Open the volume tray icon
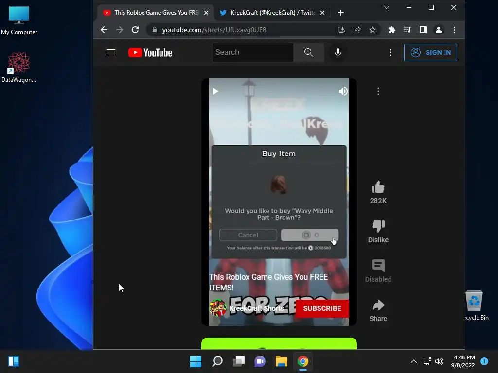This screenshot has width=498, height=373. click(x=439, y=361)
